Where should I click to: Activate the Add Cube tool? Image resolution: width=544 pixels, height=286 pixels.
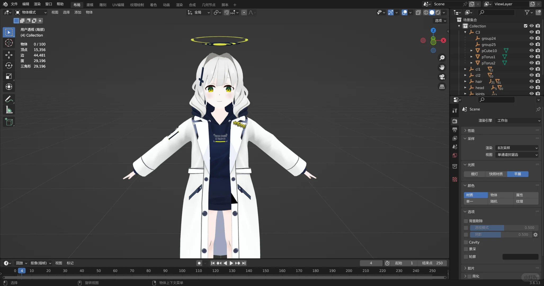(9, 122)
